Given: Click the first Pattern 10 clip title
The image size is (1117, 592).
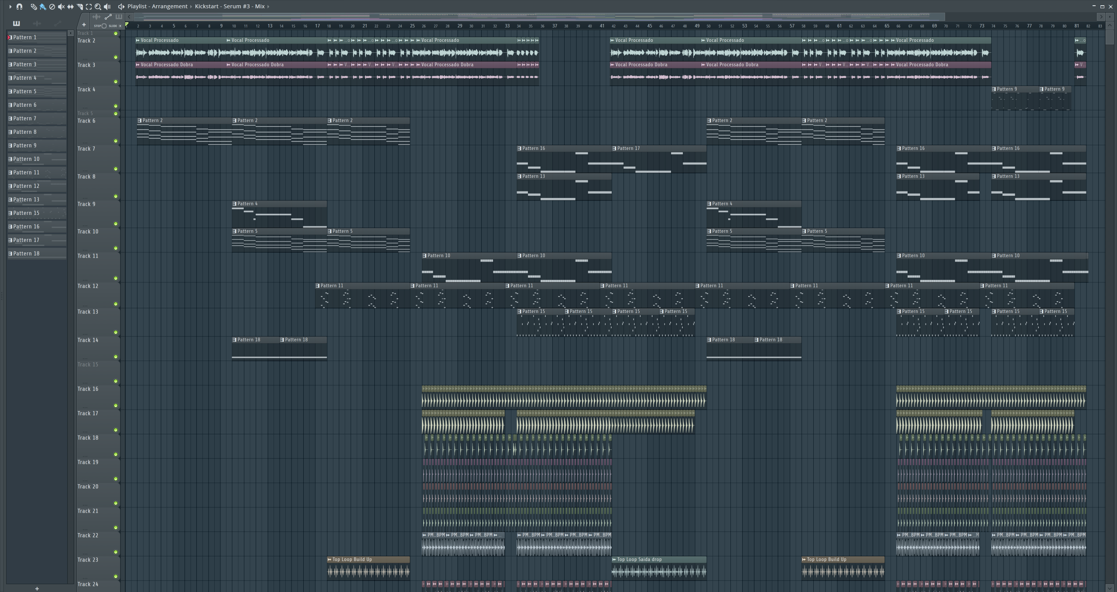Looking at the screenshot, I should point(439,256).
